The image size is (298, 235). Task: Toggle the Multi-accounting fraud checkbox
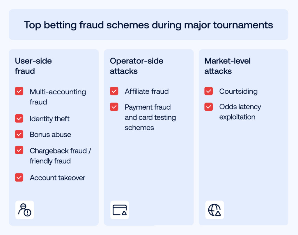pyautogui.click(x=19, y=91)
